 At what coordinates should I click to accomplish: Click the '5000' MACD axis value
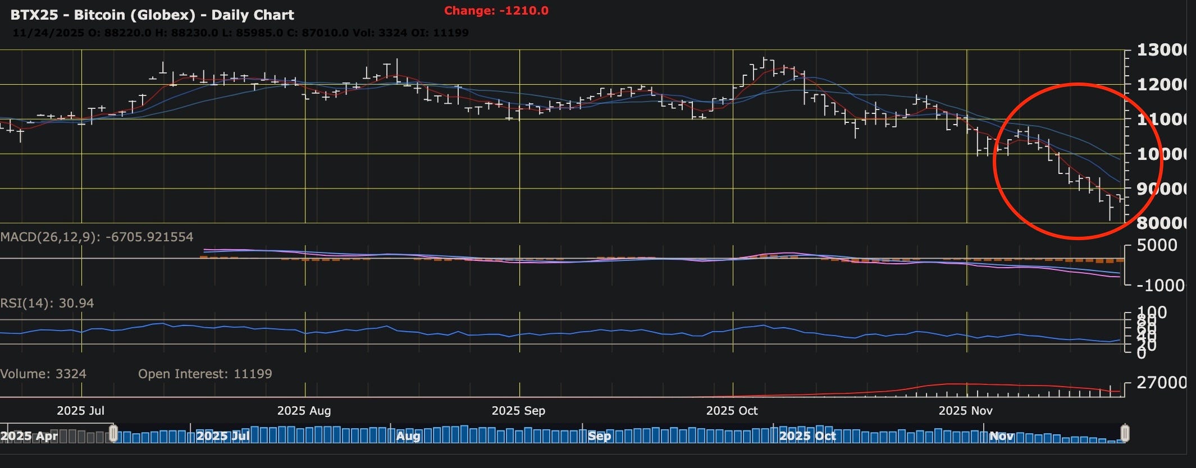pyautogui.click(x=1157, y=245)
